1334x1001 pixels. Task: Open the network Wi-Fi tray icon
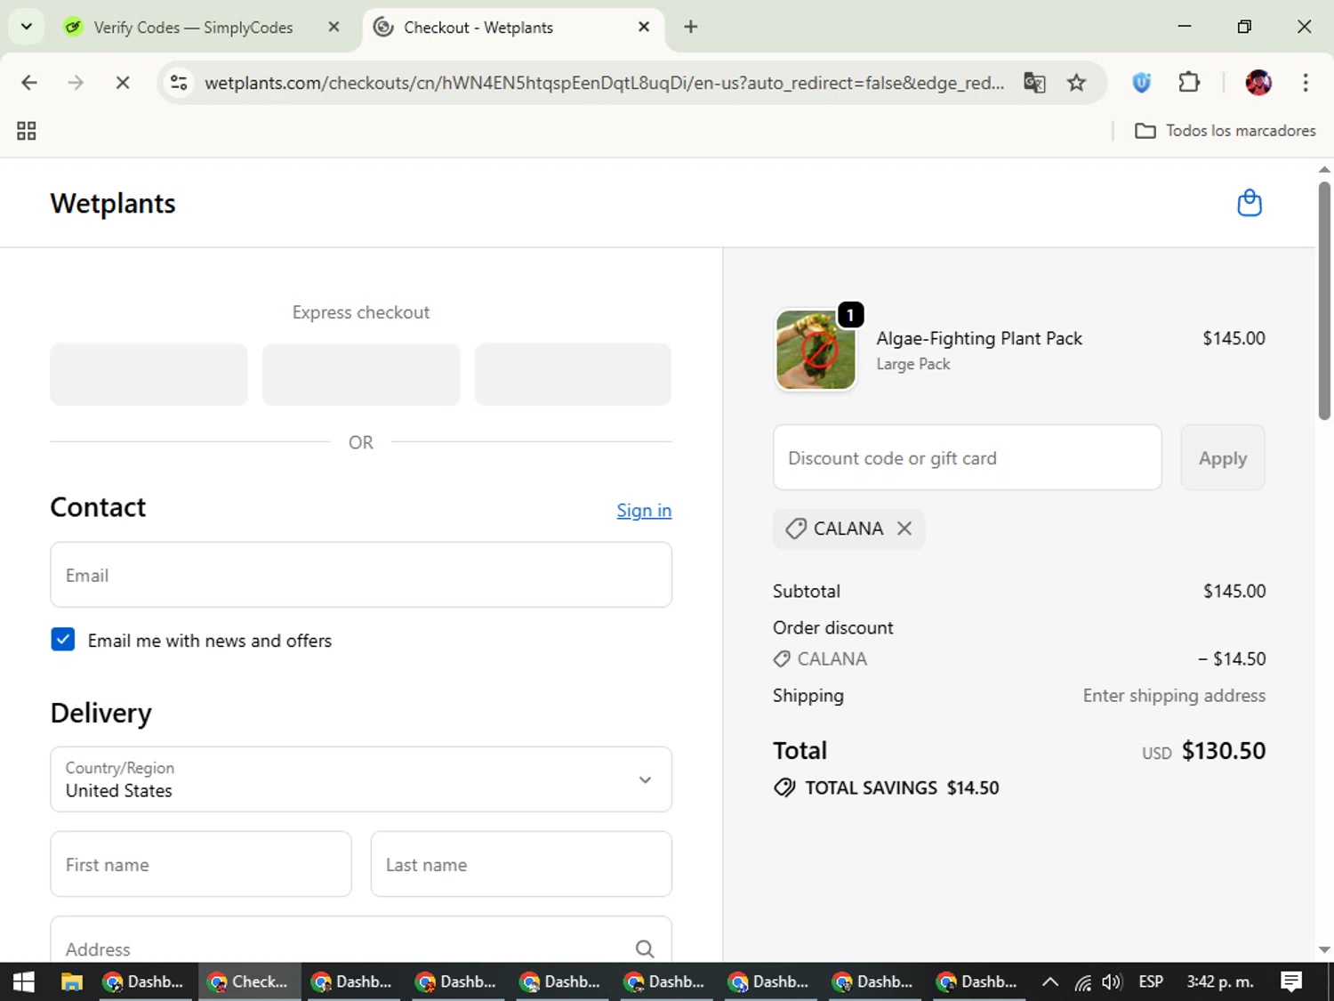(1082, 982)
